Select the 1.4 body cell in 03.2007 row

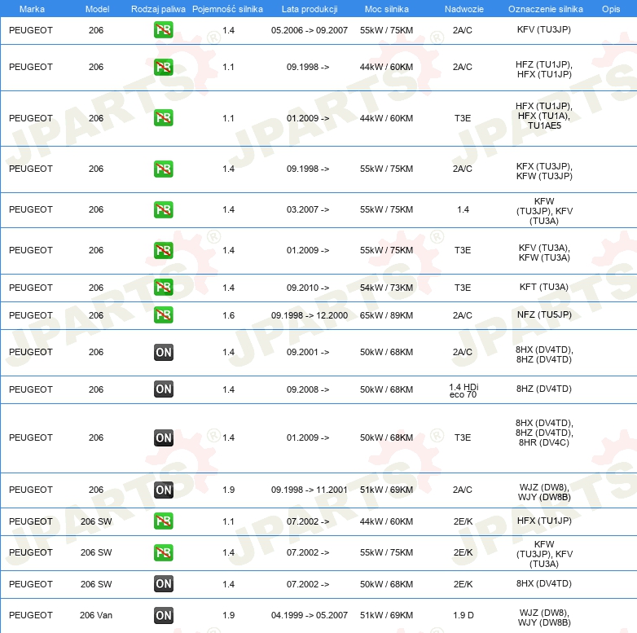pos(463,209)
